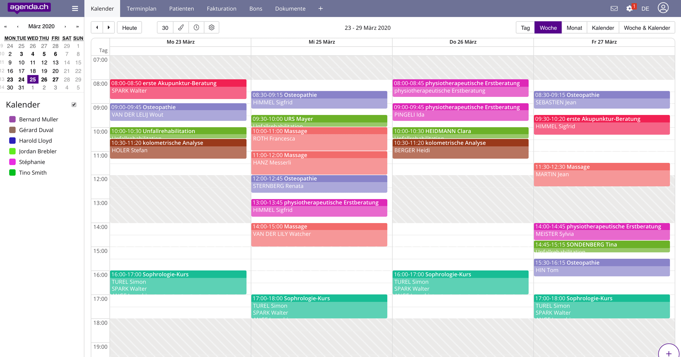Open the messages envelope icon
Screen dimensions: 681x357
click(x=614, y=8)
